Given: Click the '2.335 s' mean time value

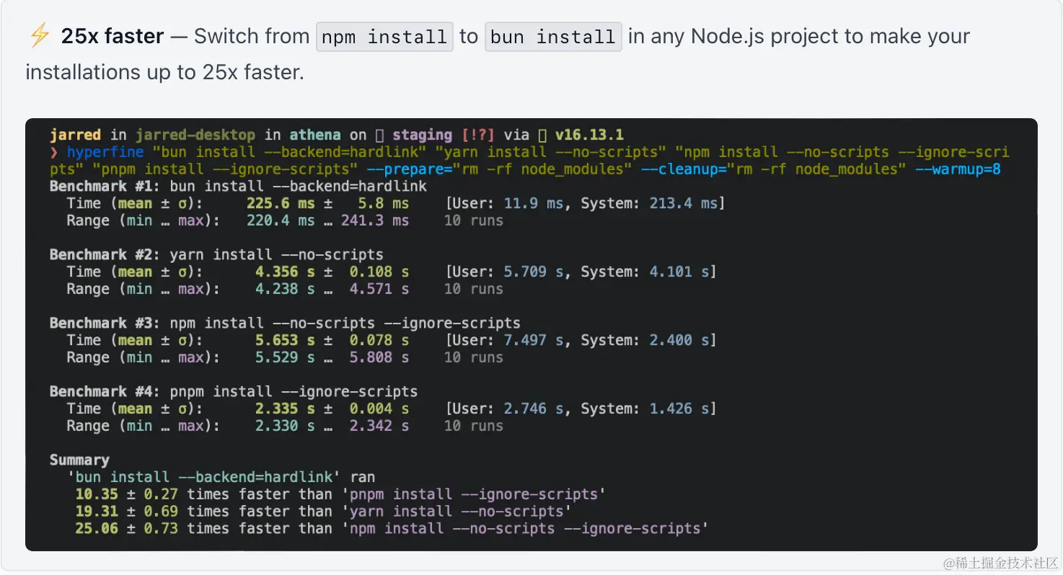Looking at the screenshot, I should click(285, 409).
